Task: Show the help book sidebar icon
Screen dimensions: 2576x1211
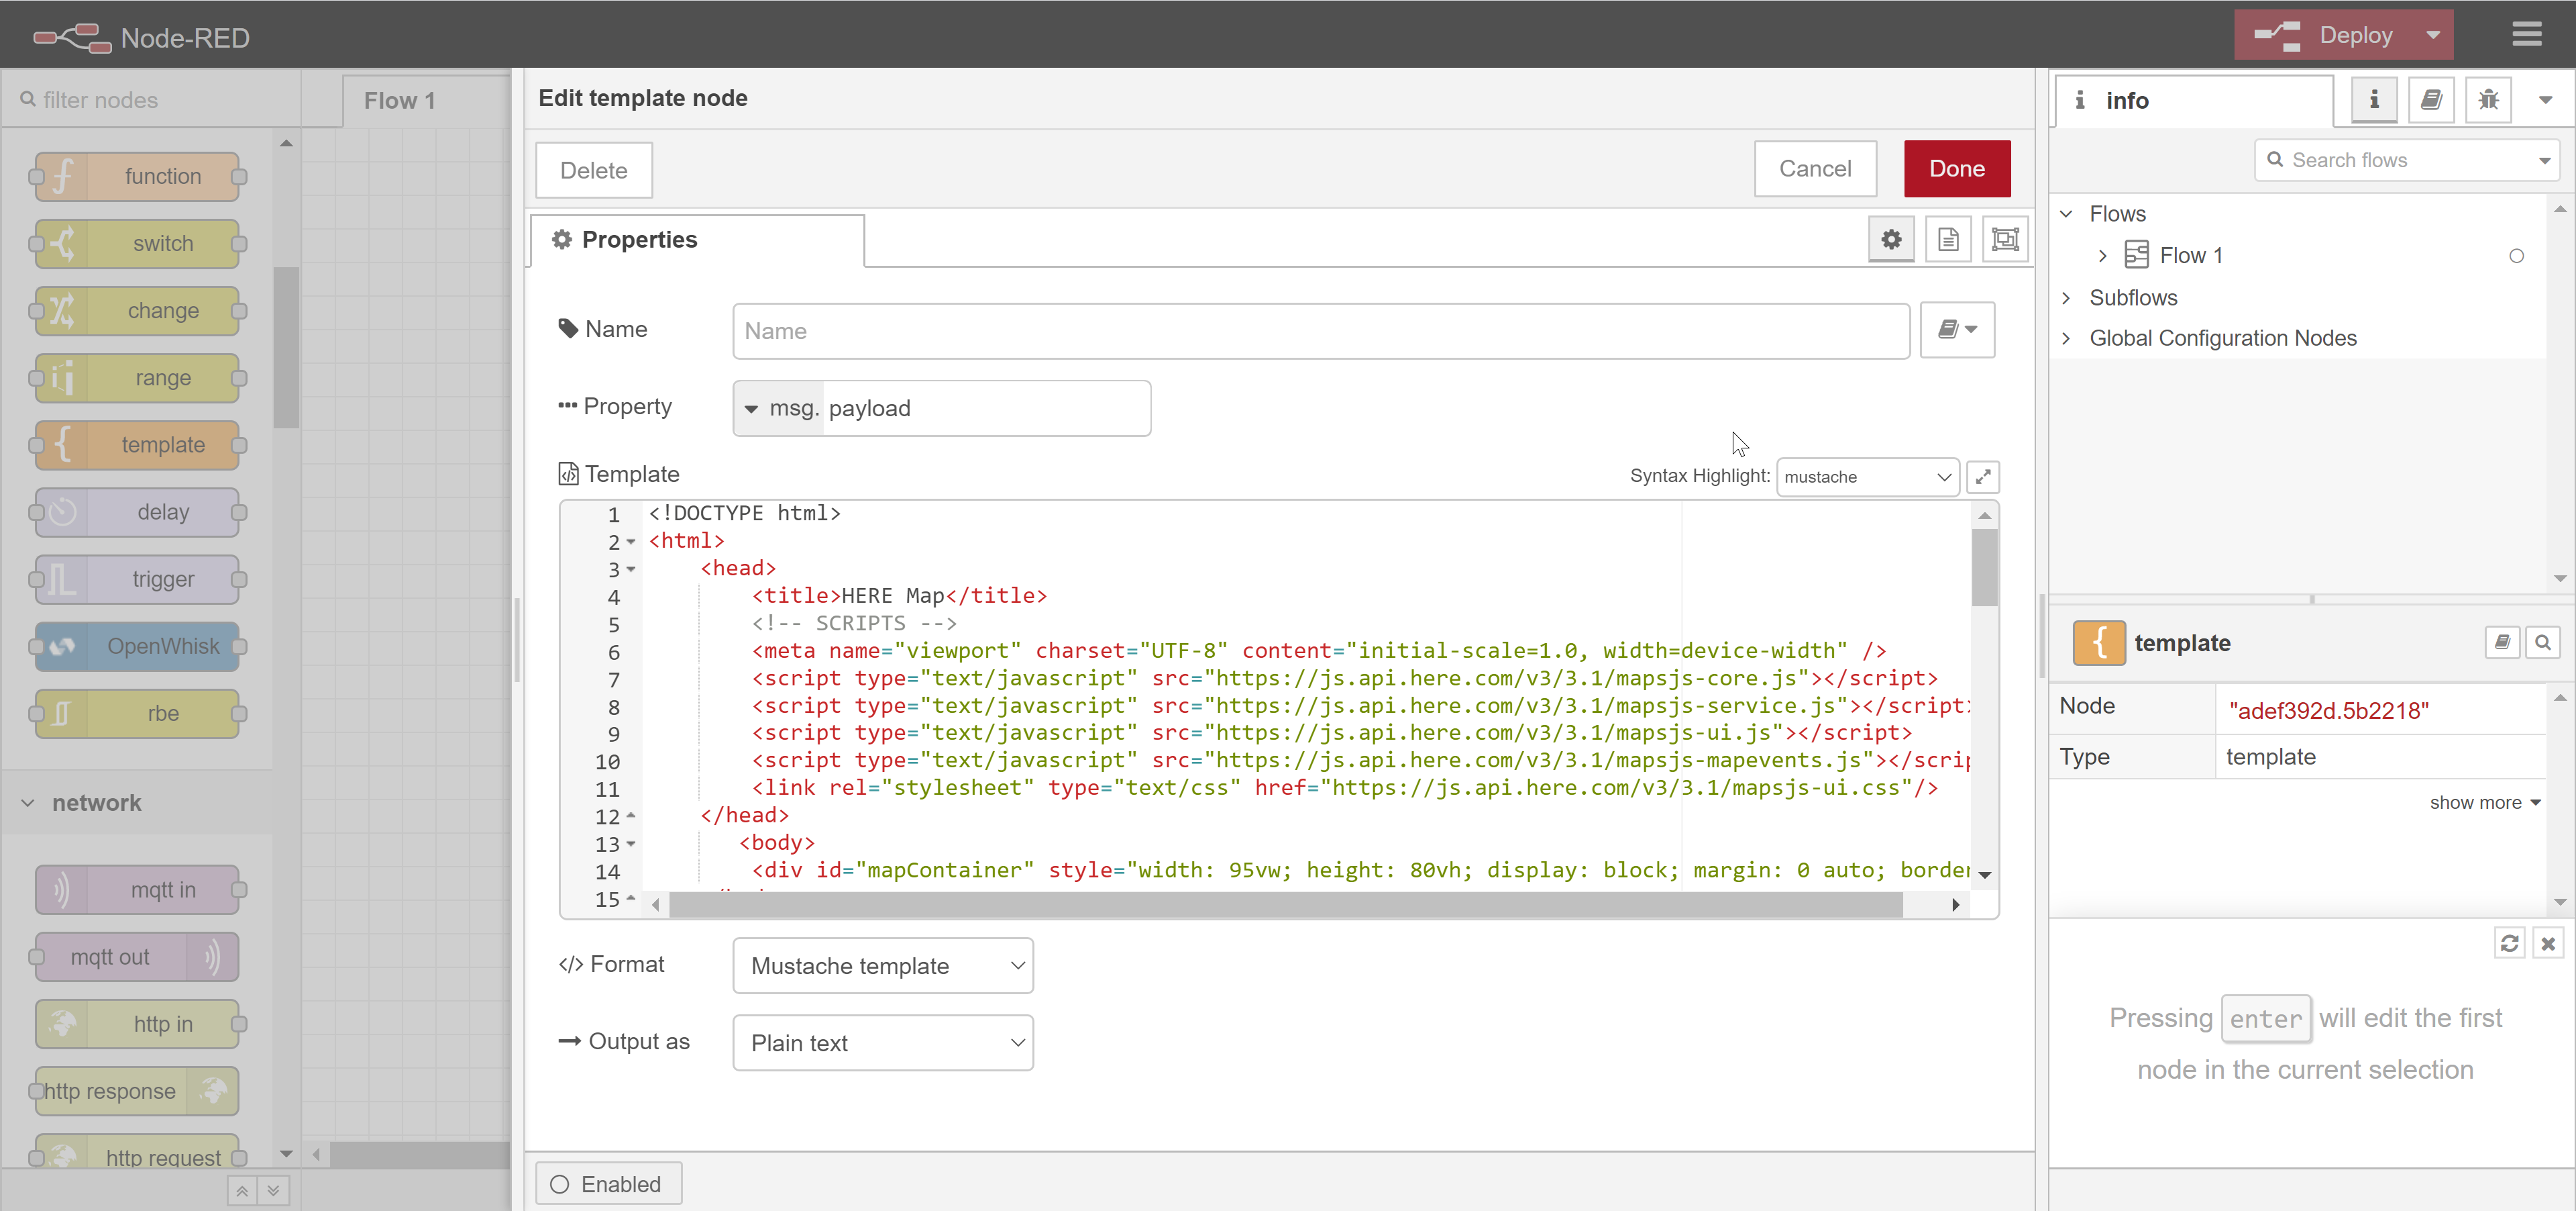Action: point(2431,100)
